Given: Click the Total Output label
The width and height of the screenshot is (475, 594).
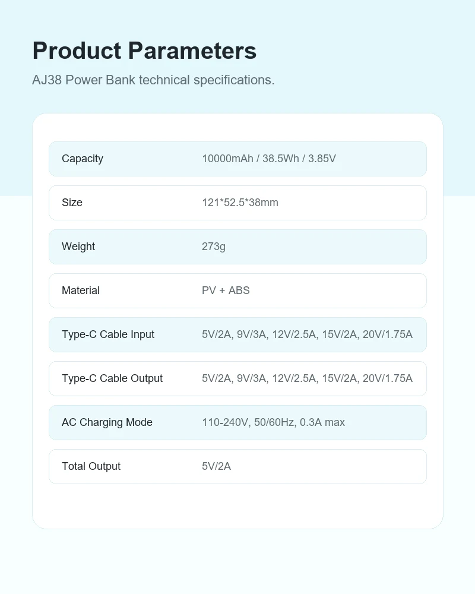Looking at the screenshot, I should [x=91, y=466].
